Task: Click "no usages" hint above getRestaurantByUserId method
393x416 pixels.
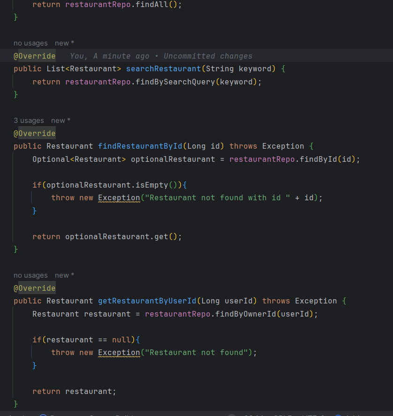Action: coord(30,275)
